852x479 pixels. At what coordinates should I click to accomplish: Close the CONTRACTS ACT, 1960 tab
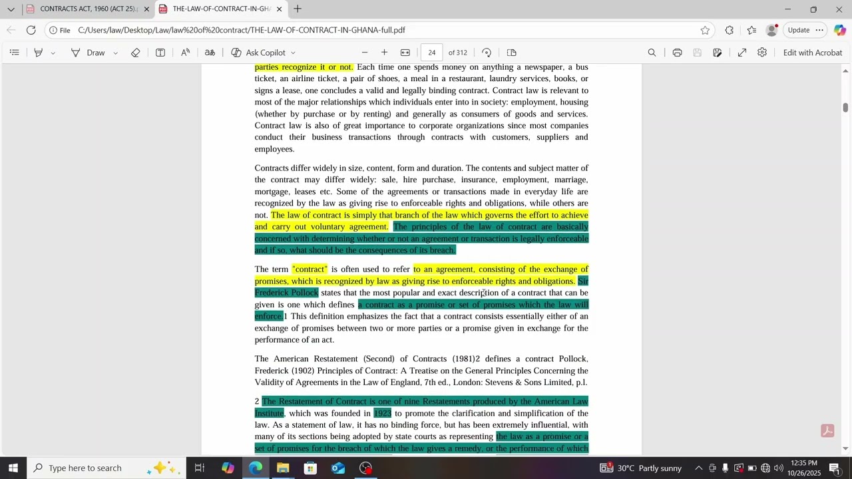[146, 9]
